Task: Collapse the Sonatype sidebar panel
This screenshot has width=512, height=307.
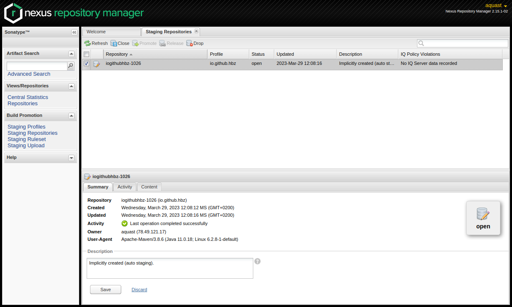Action: pyautogui.click(x=74, y=32)
